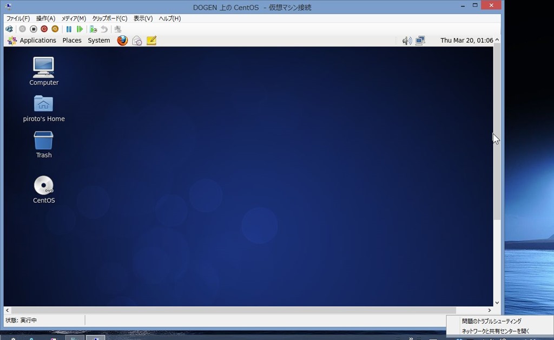Expand the System menu
The width and height of the screenshot is (554, 340).
coord(98,41)
